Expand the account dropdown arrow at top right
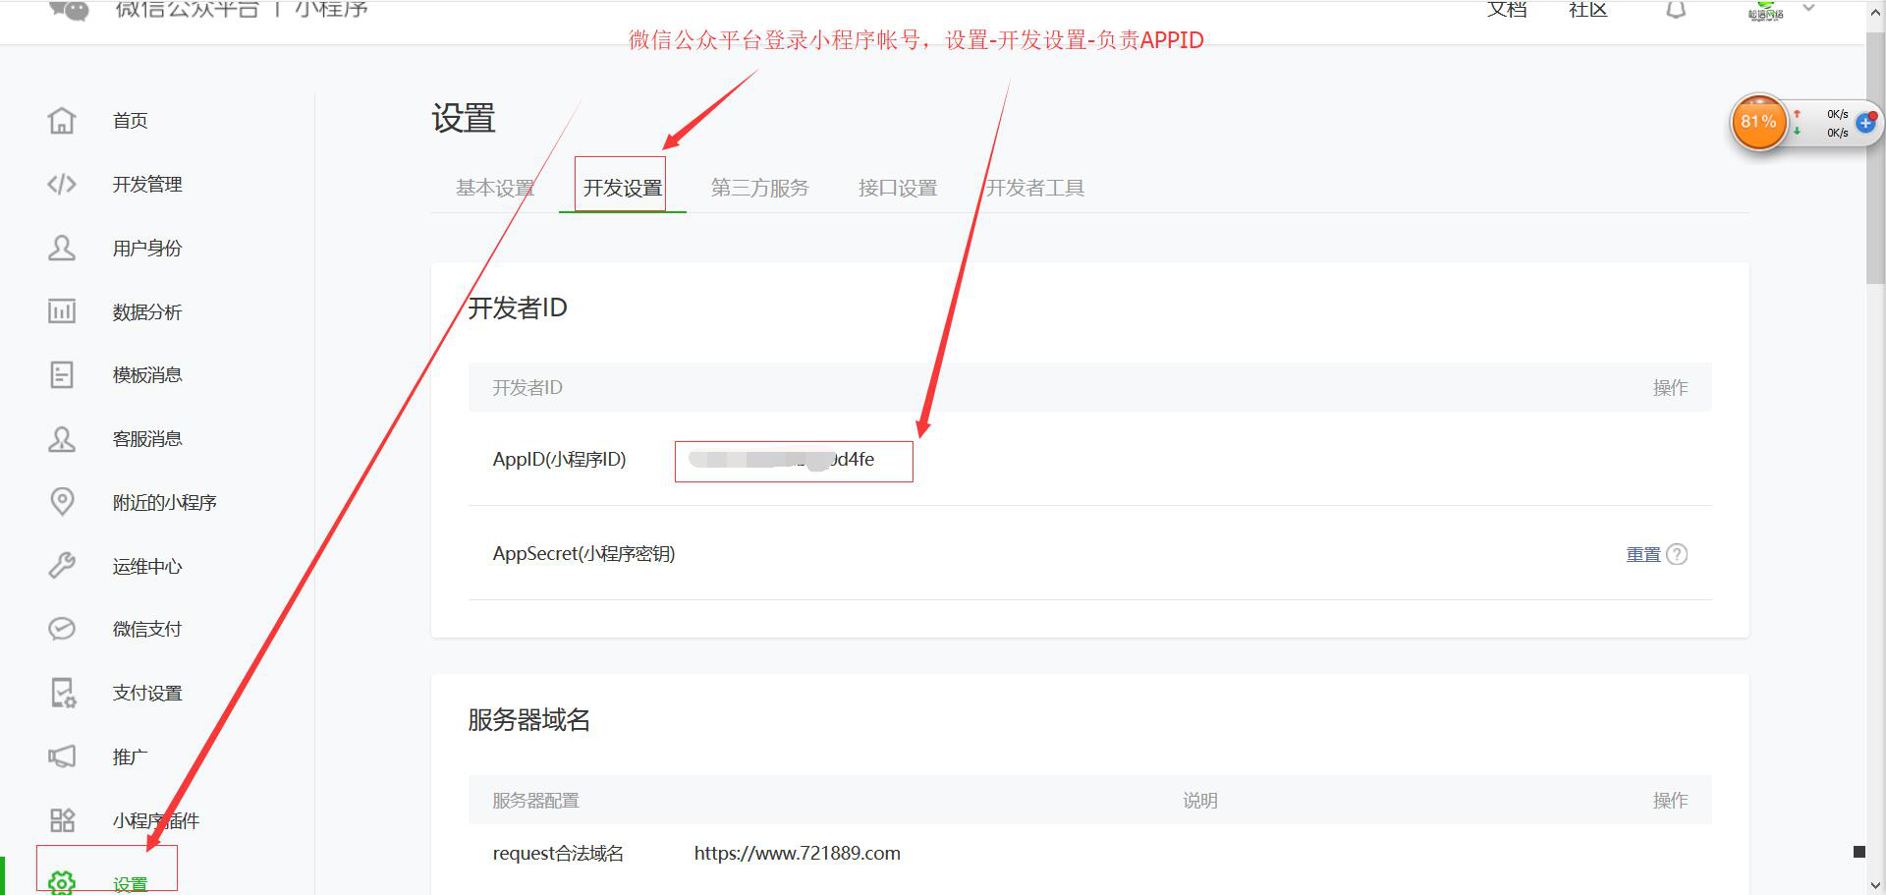Image resolution: width=1886 pixels, height=895 pixels. coord(1808,8)
